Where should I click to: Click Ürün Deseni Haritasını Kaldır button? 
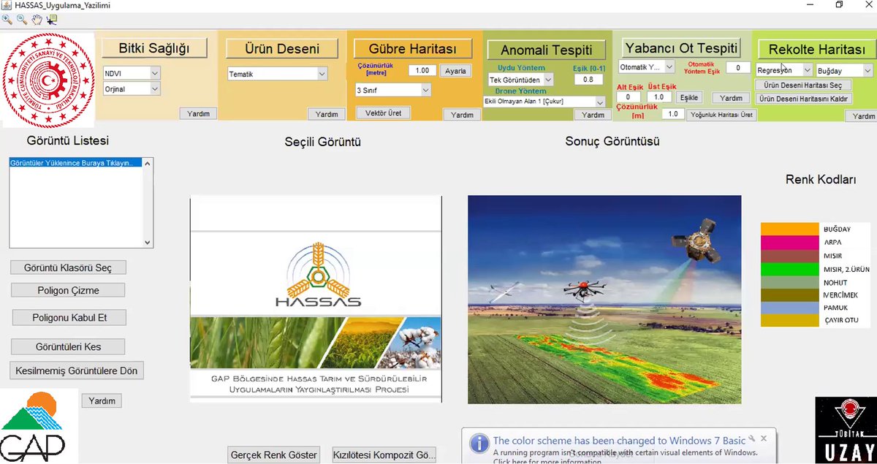803,98
